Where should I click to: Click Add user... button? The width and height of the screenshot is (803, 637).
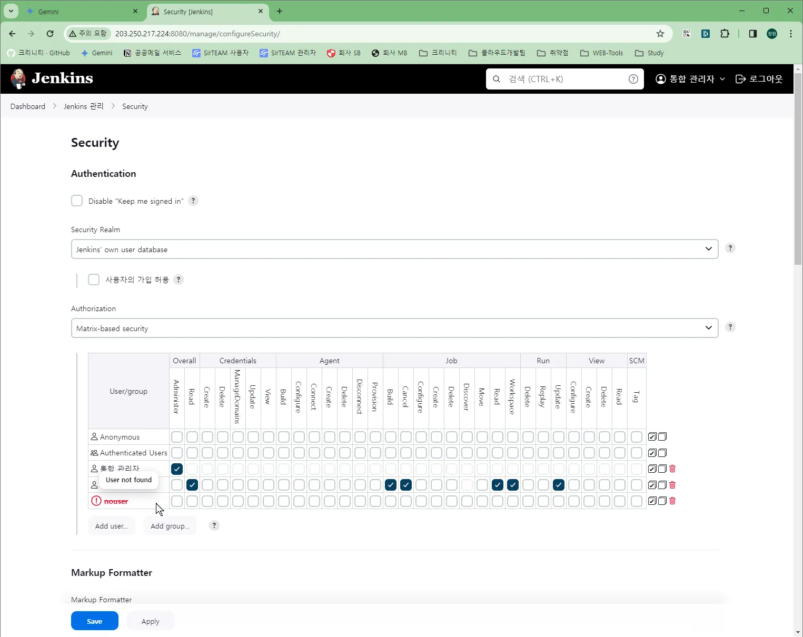pos(112,526)
